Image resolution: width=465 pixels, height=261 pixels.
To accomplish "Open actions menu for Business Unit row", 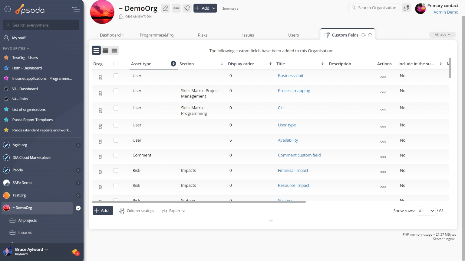I will [x=383, y=77].
